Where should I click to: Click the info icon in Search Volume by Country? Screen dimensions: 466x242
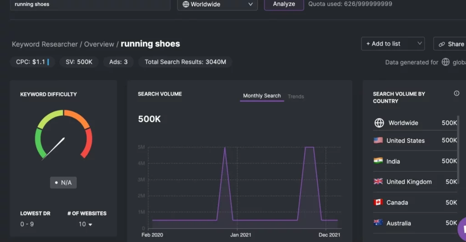pyautogui.click(x=456, y=93)
